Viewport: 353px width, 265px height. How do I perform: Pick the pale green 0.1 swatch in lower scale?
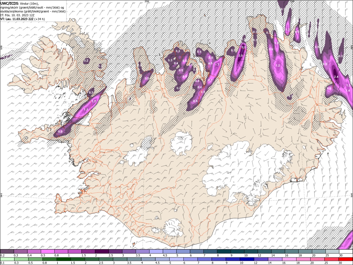(x=7, y=259)
